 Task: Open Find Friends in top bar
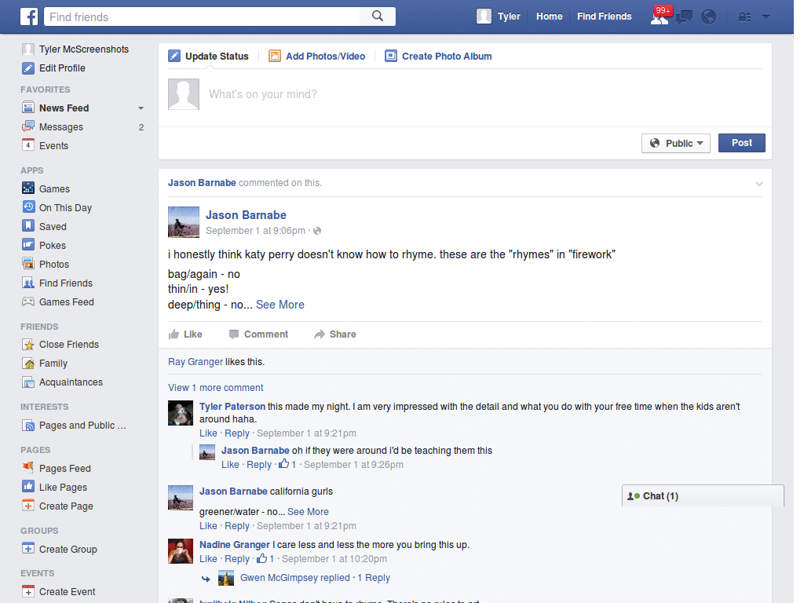point(604,16)
